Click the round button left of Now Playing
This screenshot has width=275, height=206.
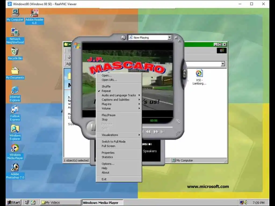pyautogui.click(x=123, y=38)
